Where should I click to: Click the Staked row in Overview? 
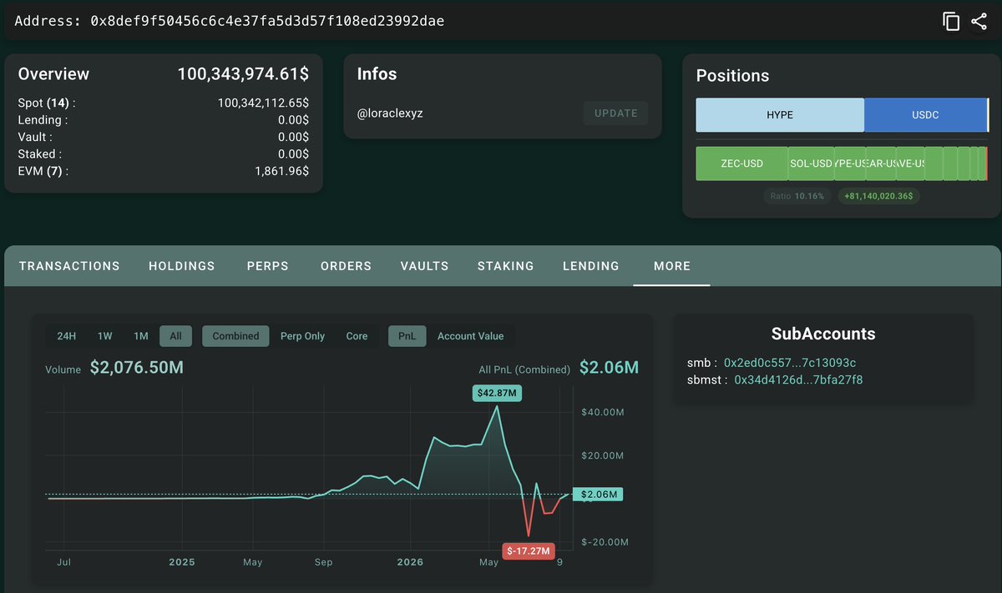click(x=164, y=154)
